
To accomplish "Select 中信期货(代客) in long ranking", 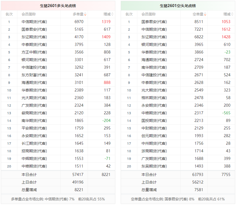I will pyautogui.click(x=34, y=22).
